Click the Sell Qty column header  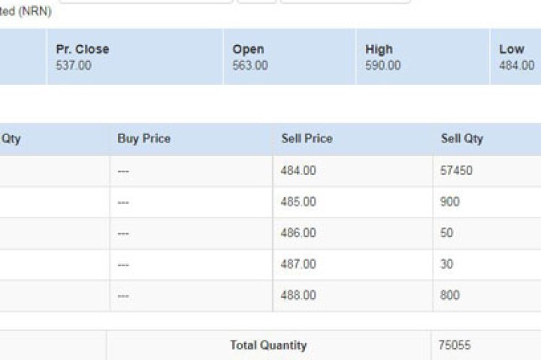coord(461,139)
